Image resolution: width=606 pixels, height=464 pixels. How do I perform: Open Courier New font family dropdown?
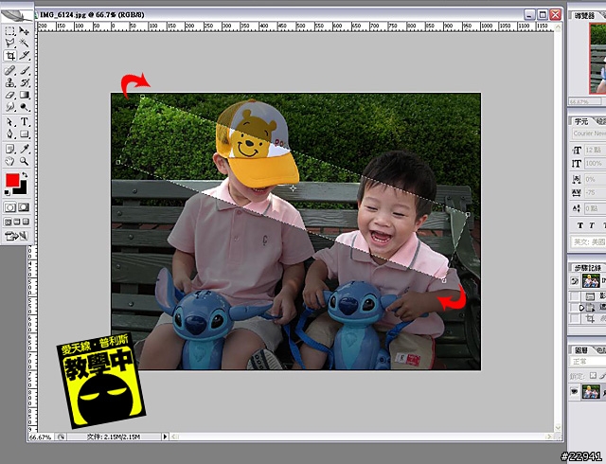pos(589,134)
